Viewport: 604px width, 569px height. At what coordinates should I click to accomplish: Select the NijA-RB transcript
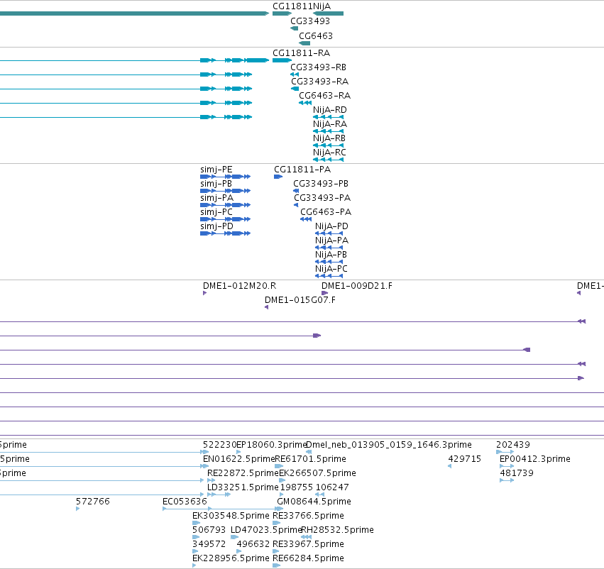[x=328, y=145]
